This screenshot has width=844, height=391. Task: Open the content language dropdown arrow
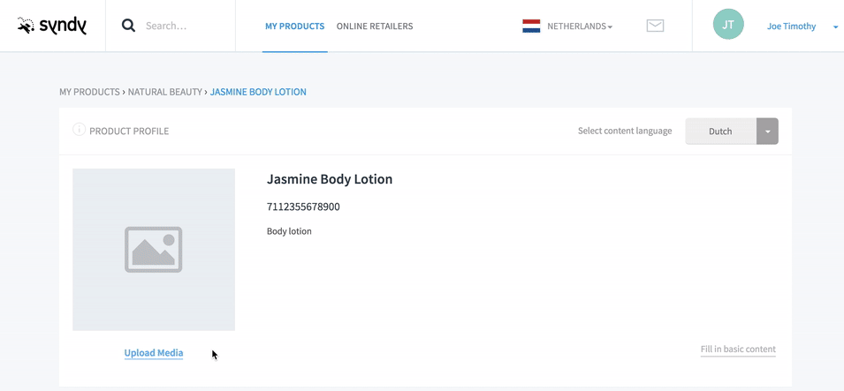(767, 132)
